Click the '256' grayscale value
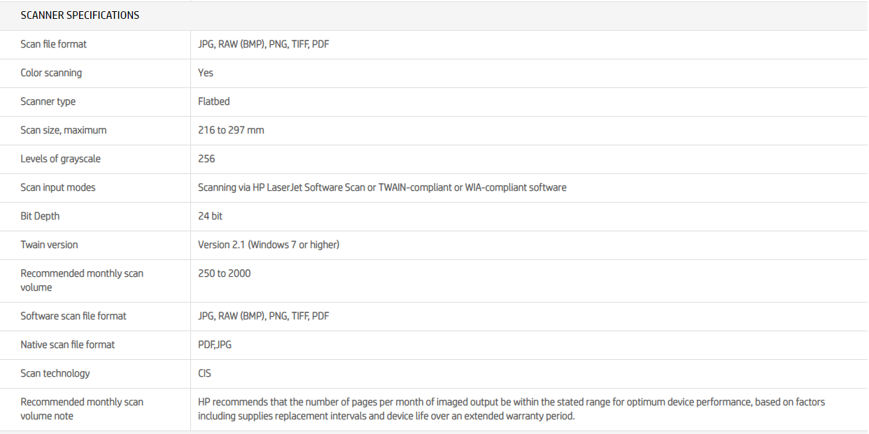The height and width of the screenshot is (434, 869). 206,159
